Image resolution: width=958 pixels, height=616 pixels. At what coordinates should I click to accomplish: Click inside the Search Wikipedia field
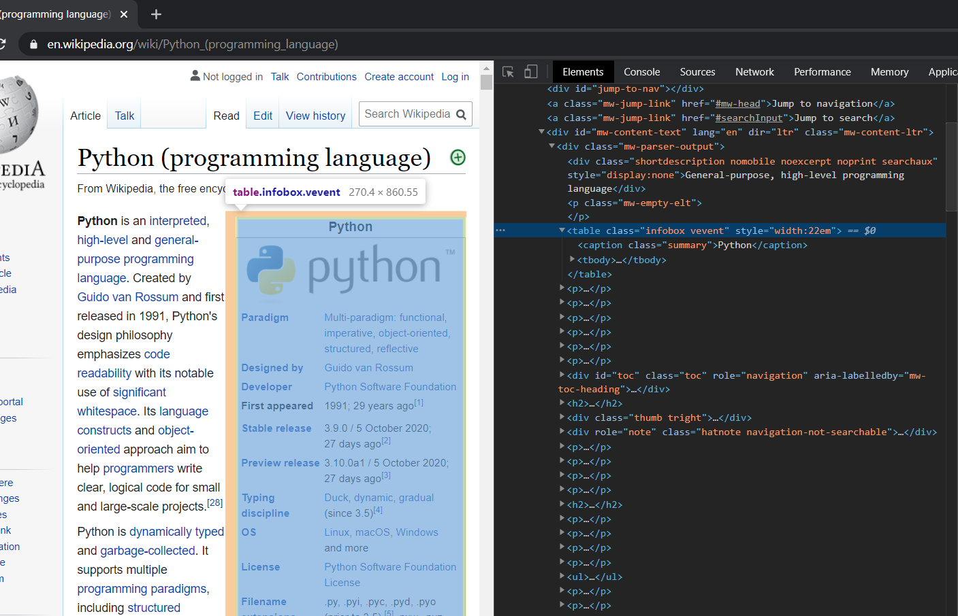point(406,114)
